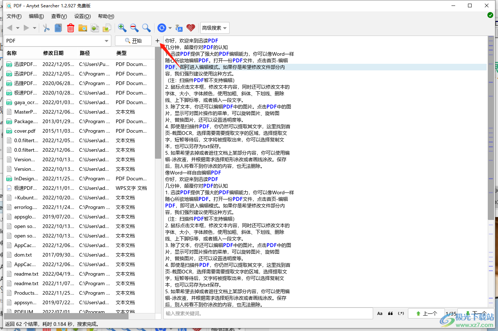Click the WPS文字 文档 type cell
Image resolution: width=498 pixels, height=331 pixels.
pyautogui.click(x=131, y=188)
